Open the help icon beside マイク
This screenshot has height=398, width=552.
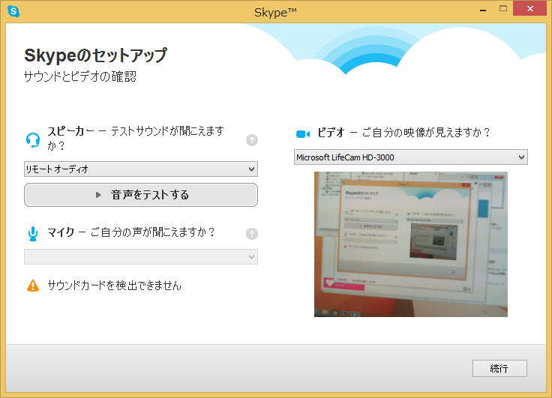tap(252, 234)
